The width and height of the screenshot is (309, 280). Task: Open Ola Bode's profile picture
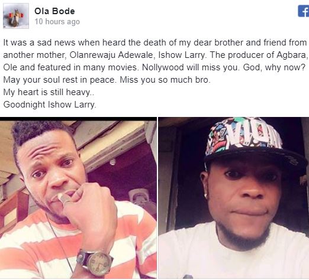[16, 16]
